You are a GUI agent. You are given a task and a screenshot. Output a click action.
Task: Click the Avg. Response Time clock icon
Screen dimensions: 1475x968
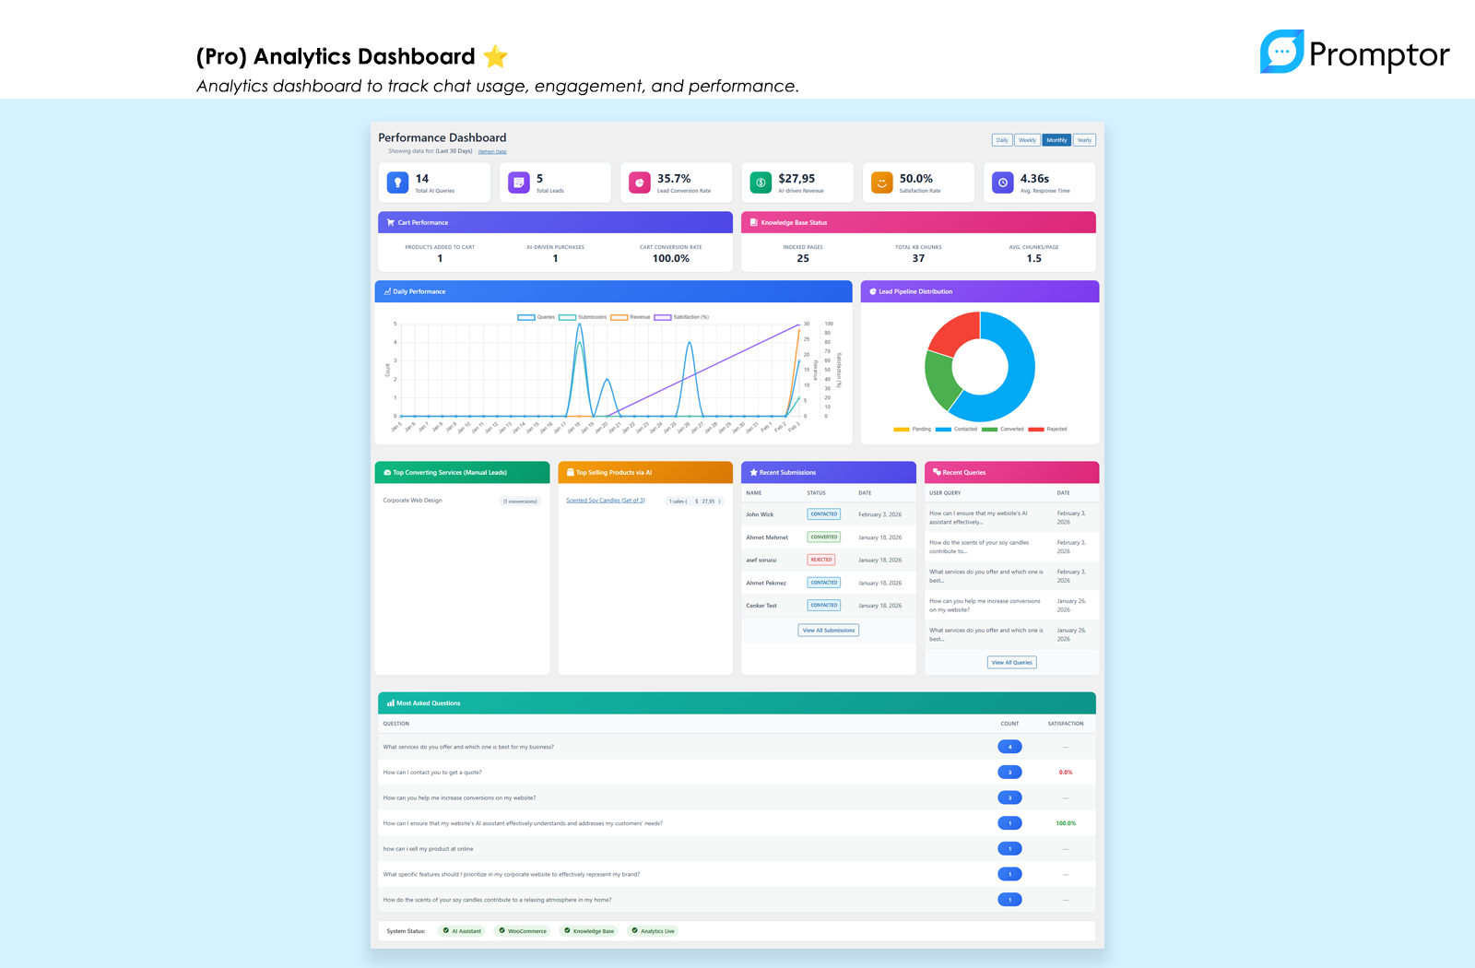tap(1003, 183)
